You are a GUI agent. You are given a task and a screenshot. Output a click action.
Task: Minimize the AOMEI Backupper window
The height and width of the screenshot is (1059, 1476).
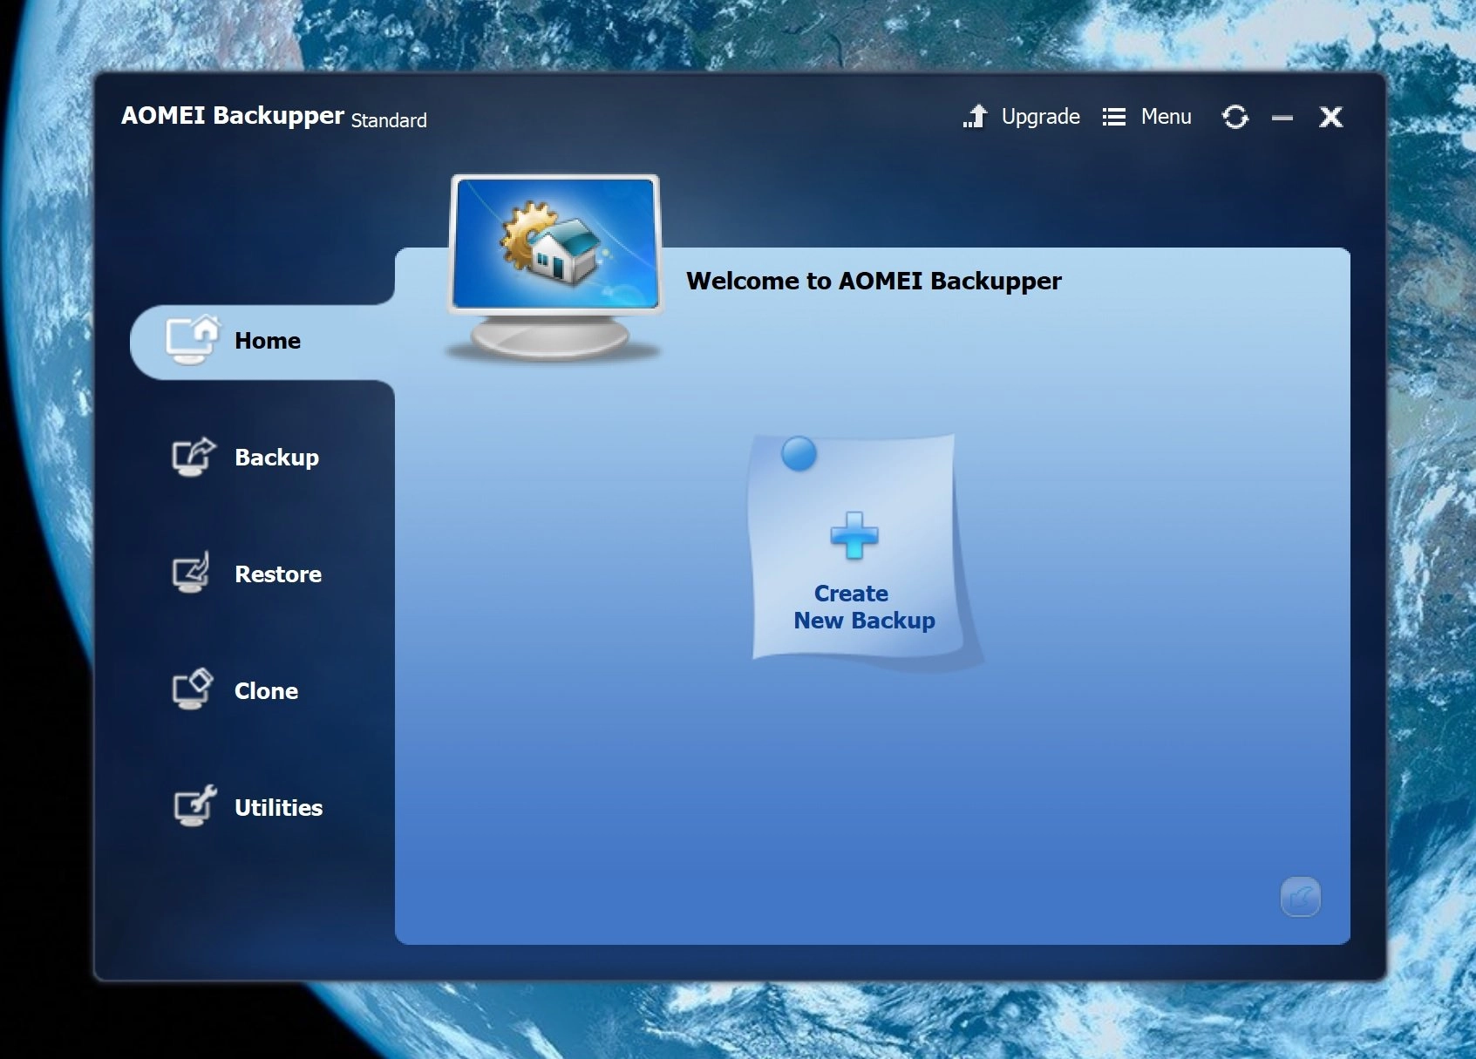pos(1282,118)
